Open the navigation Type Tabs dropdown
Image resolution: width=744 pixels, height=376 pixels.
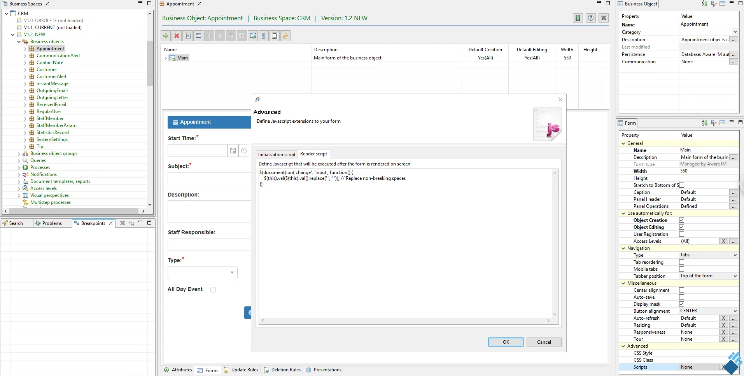click(x=735, y=255)
